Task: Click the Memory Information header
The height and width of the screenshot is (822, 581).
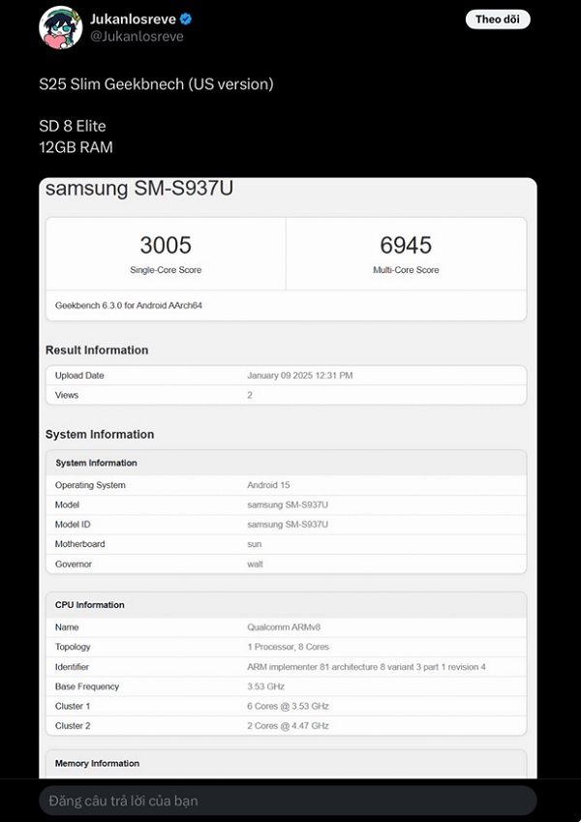Action: click(97, 764)
